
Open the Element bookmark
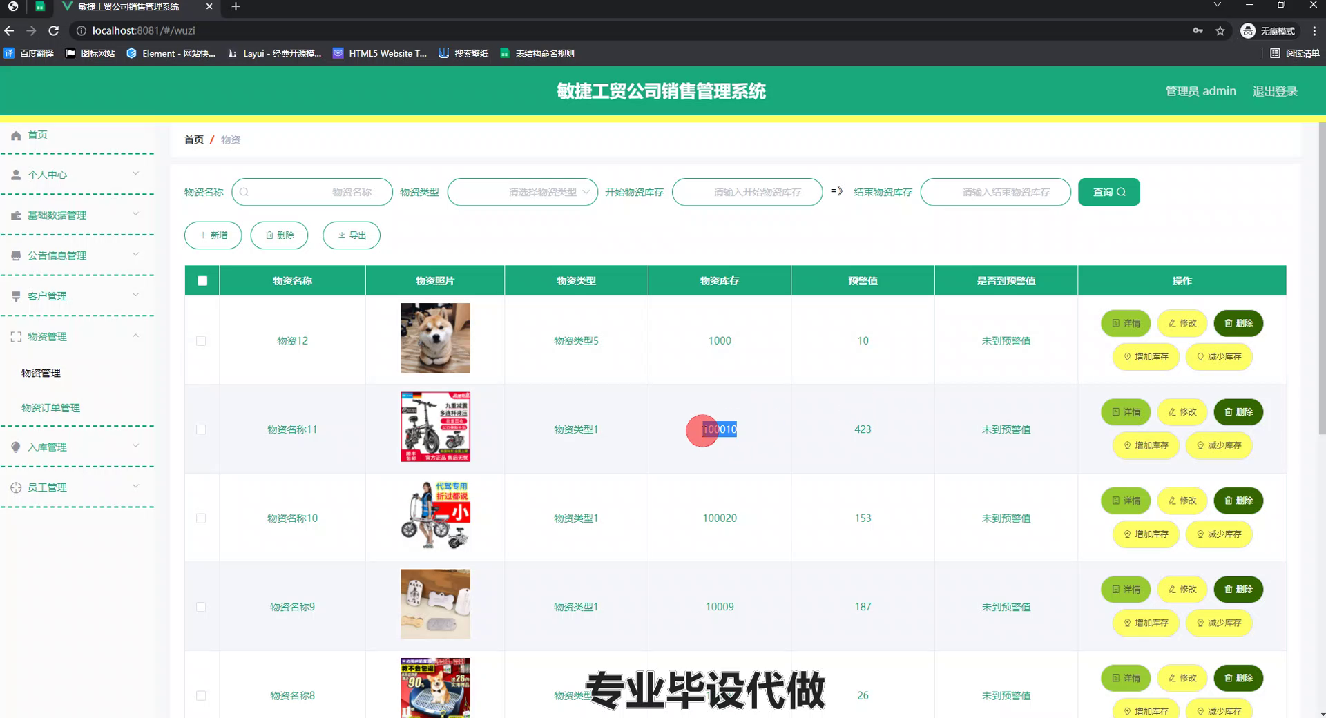pos(171,53)
